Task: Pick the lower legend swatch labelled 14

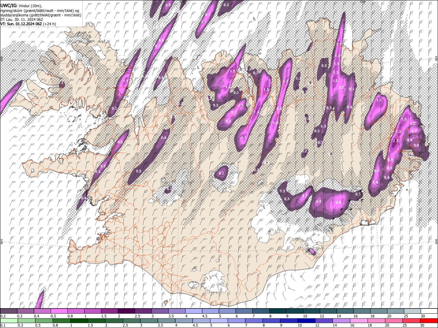Action: [342, 321]
